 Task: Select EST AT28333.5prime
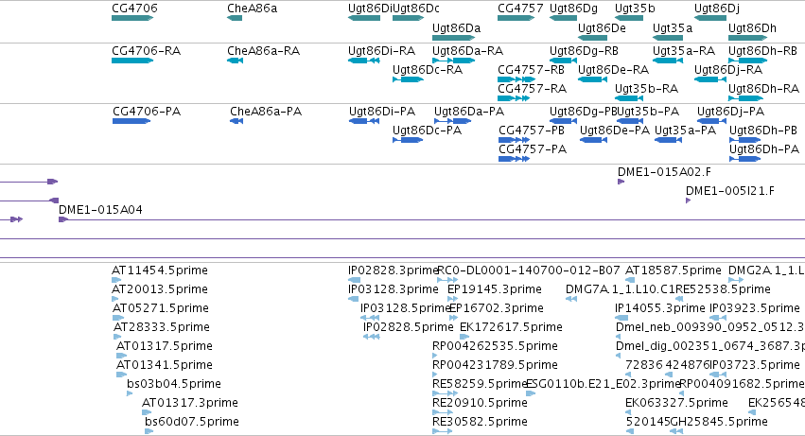coord(117,338)
